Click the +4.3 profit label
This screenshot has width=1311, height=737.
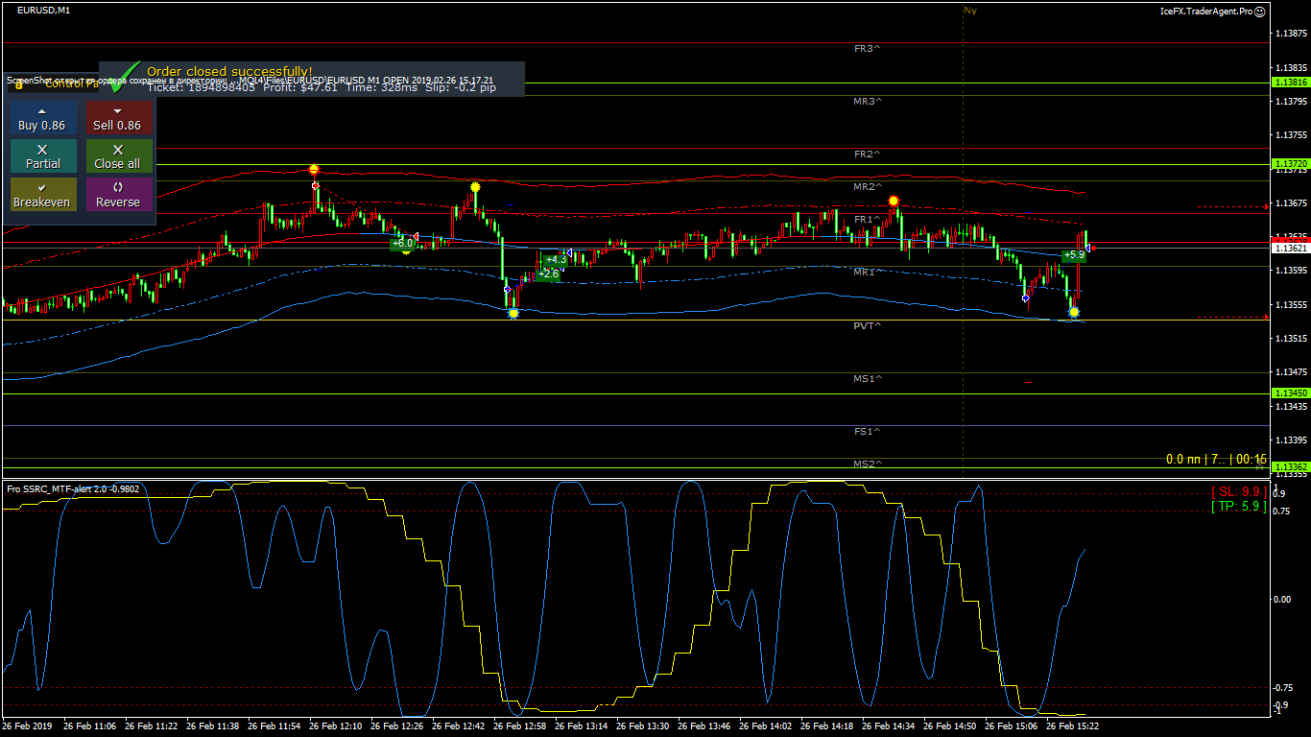pyautogui.click(x=555, y=260)
